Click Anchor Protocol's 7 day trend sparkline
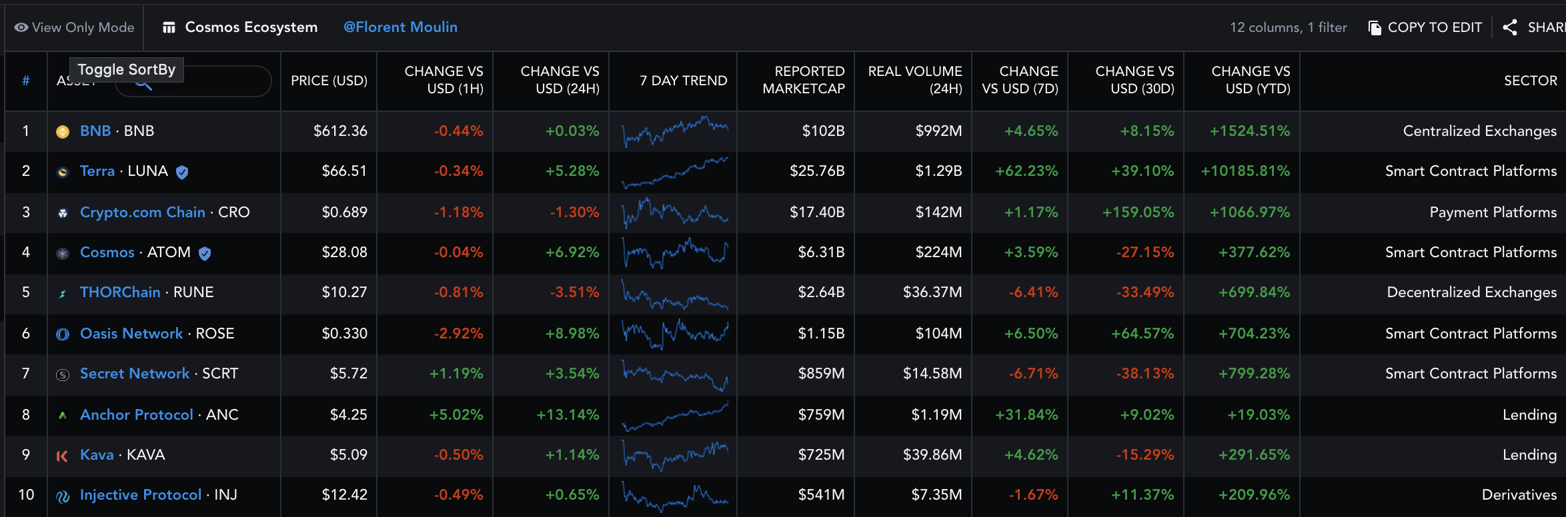 click(675, 416)
